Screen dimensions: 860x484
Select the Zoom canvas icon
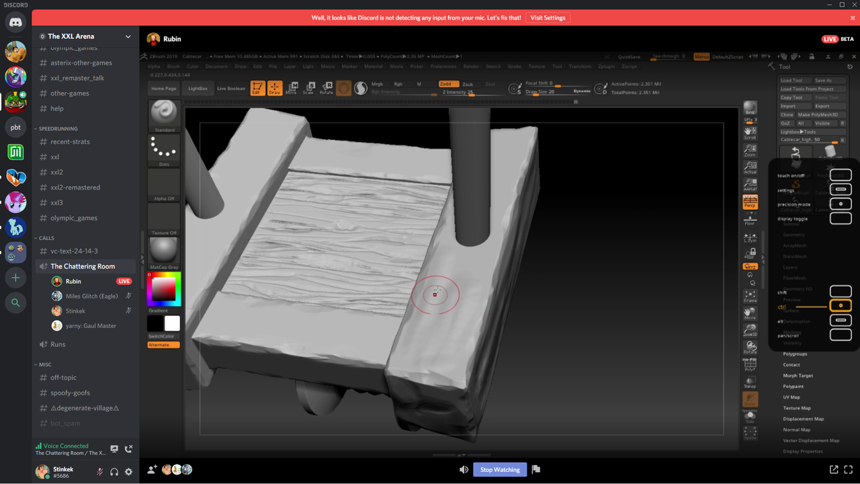(750, 150)
